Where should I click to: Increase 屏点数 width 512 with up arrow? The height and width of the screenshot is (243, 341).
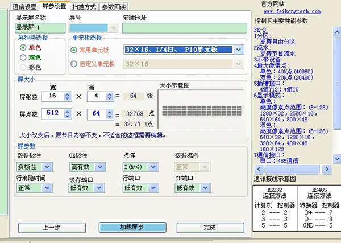tap(68, 112)
